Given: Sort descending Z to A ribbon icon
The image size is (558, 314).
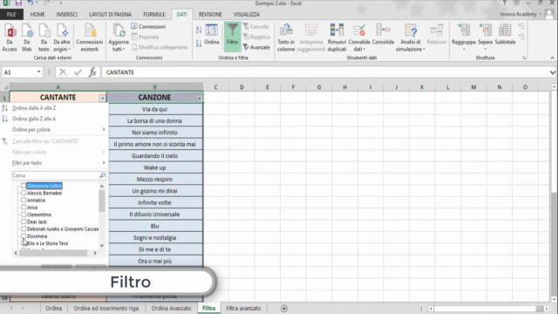Looking at the screenshot, I should click(x=199, y=44).
